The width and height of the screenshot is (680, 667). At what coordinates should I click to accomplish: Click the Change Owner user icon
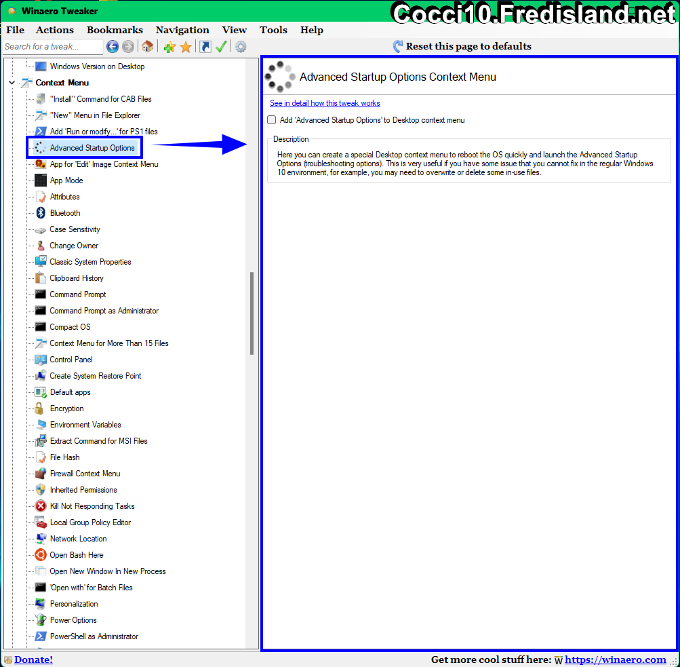(x=41, y=246)
